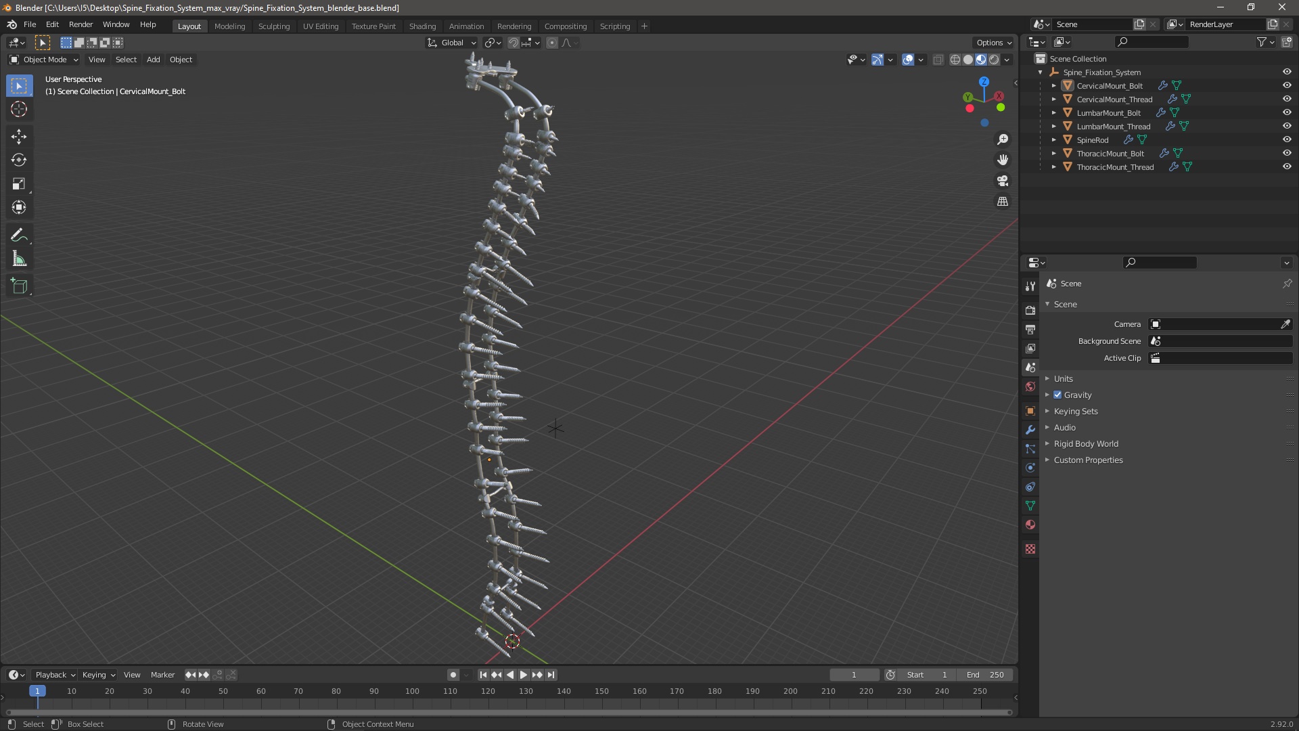Select the Annotate tool

pyautogui.click(x=19, y=236)
